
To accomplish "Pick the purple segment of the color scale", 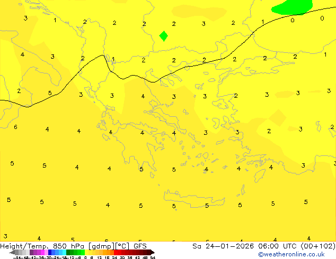I will point(35,252).
